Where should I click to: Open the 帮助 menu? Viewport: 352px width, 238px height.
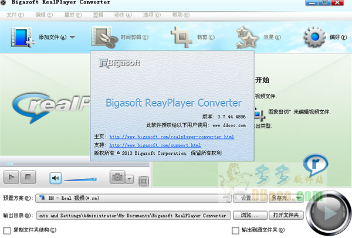(x=181, y=15)
